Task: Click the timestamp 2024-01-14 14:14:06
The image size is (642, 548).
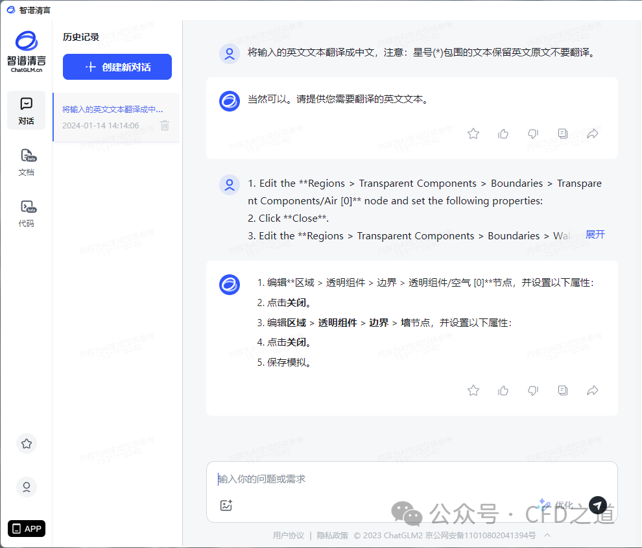Action: click(101, 125)
